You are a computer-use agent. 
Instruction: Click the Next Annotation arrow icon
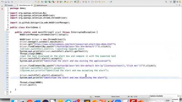click(x=92, y=2)
